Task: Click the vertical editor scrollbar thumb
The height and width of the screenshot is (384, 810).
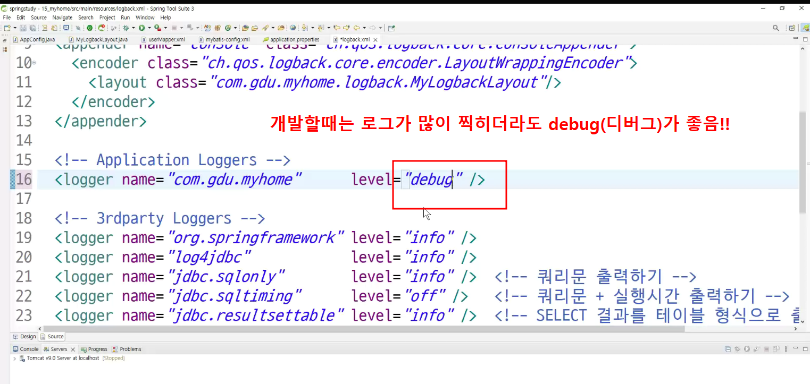Action: pyautogui.click(x=804, y=162)
